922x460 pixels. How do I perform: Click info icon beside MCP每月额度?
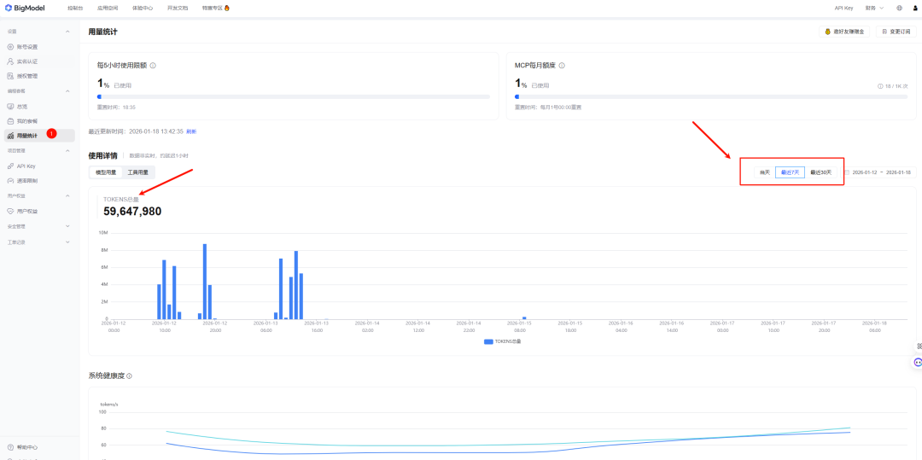point(562,65)
